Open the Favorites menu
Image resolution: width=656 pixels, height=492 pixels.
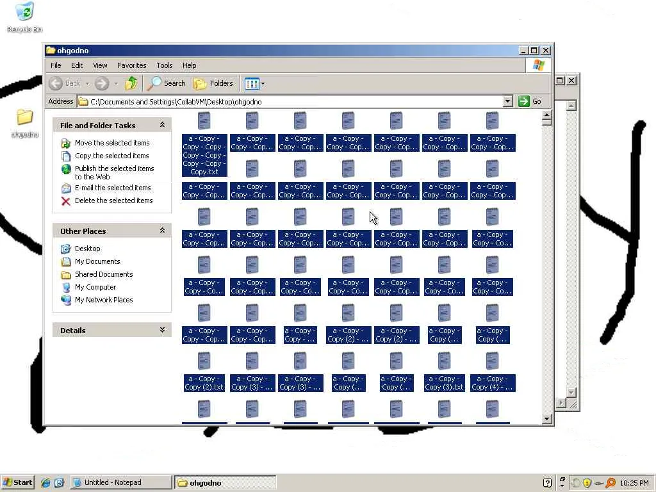coord(132,65)
